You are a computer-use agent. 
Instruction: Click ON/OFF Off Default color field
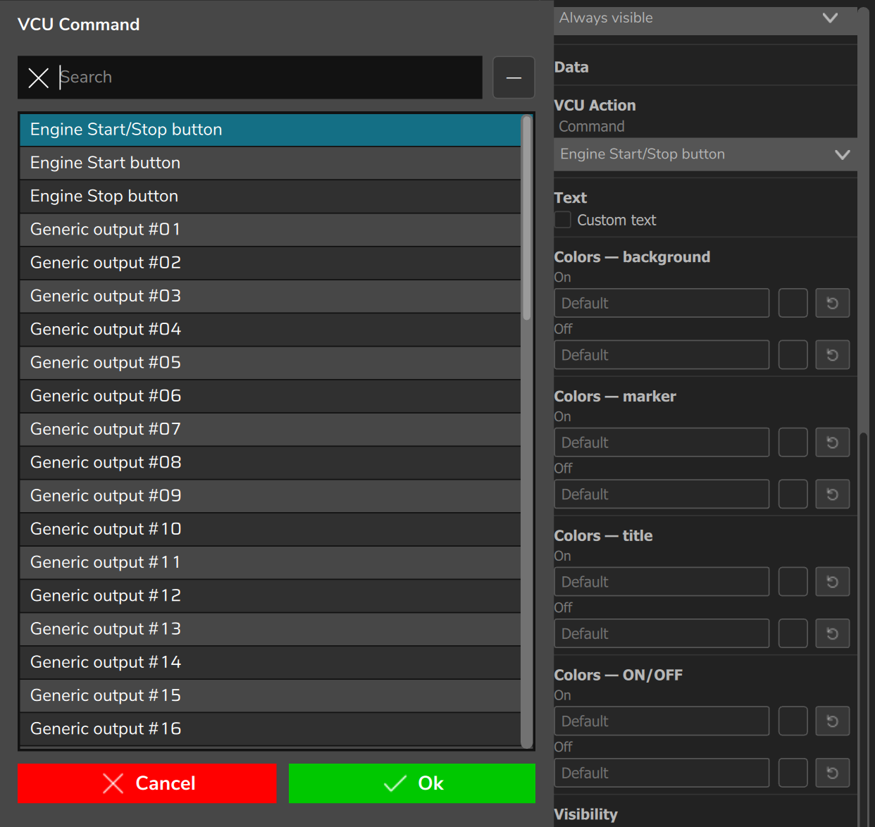662,773
